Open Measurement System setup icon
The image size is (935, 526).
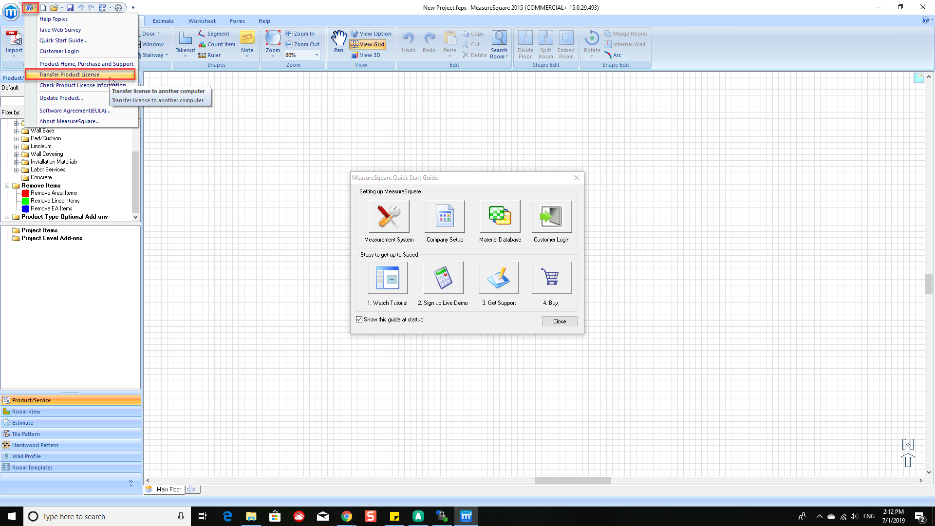[x=389, y=217]
